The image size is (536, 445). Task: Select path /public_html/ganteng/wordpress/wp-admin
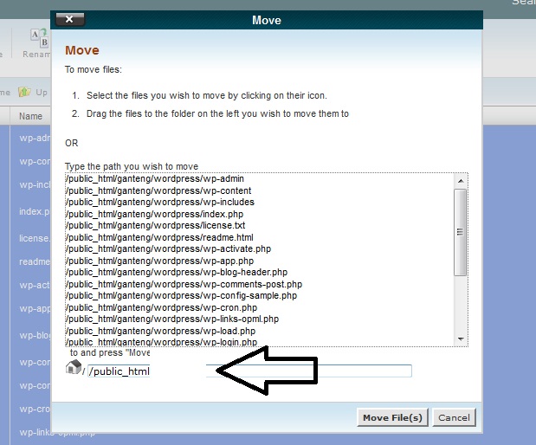[155, 178]
